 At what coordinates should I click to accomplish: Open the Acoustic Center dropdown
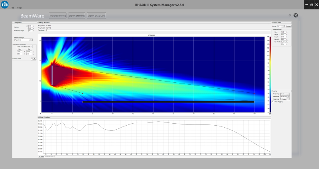pyautogui.click(x=34, y=58)
